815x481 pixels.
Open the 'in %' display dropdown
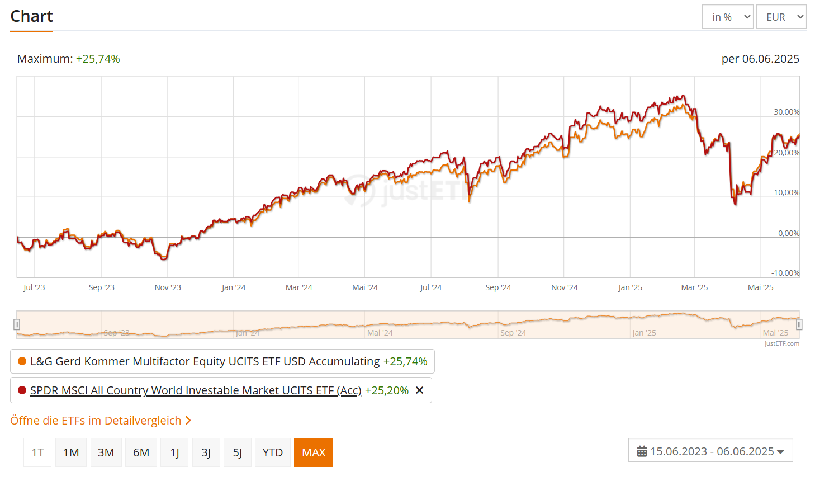727,17
